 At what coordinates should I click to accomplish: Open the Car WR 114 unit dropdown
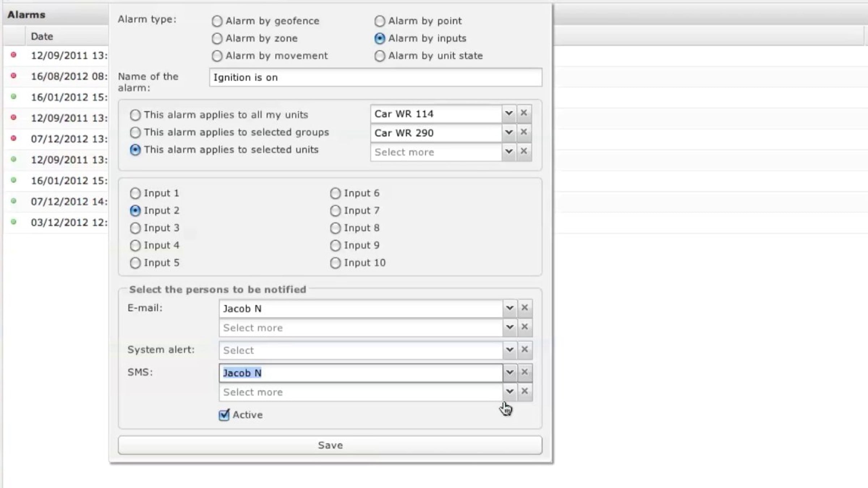click(x=509, y=113)
